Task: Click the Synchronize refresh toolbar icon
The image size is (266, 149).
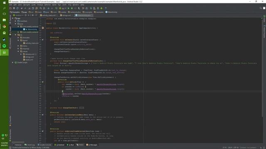Action: [x=17, y=8]
